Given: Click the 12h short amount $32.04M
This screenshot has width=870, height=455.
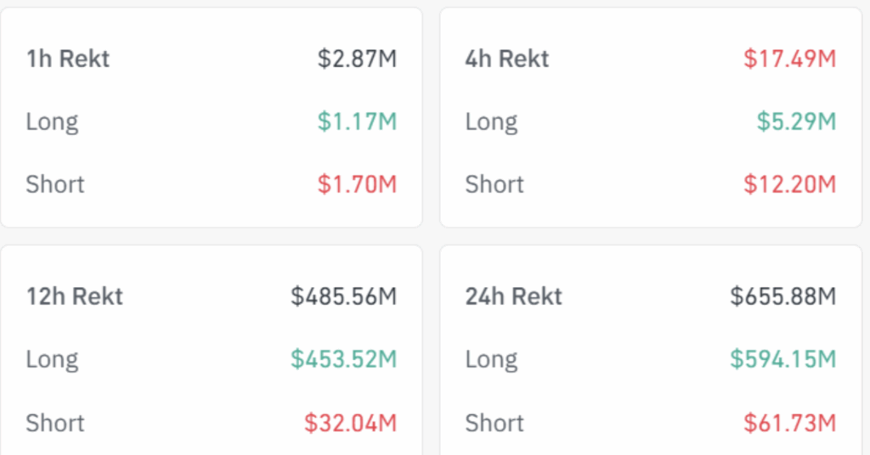Looking at the screenshot, I should [350, 423].
